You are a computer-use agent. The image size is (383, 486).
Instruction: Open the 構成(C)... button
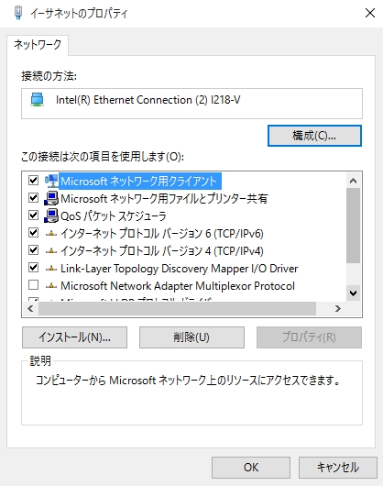(x=314, y=136)
